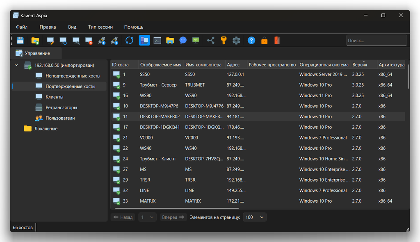The height and width of the screenshot is (242, 420).
Task: Select the desktop management session icon
Action: (x=144, y=41)
